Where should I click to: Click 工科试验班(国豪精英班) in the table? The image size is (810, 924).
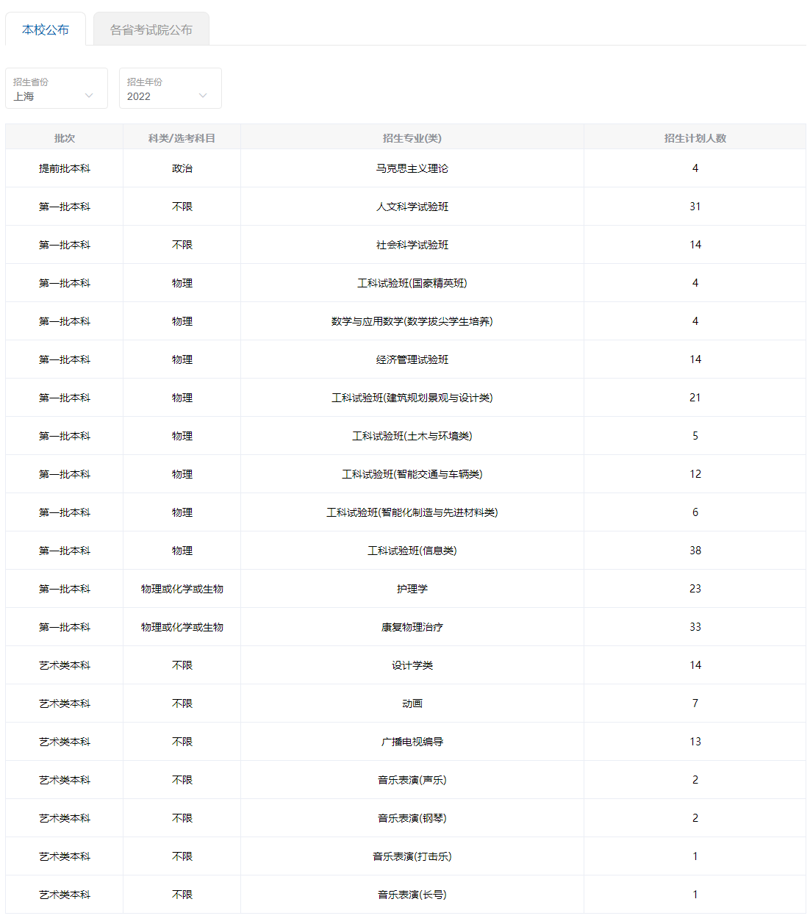pos(412,283)
